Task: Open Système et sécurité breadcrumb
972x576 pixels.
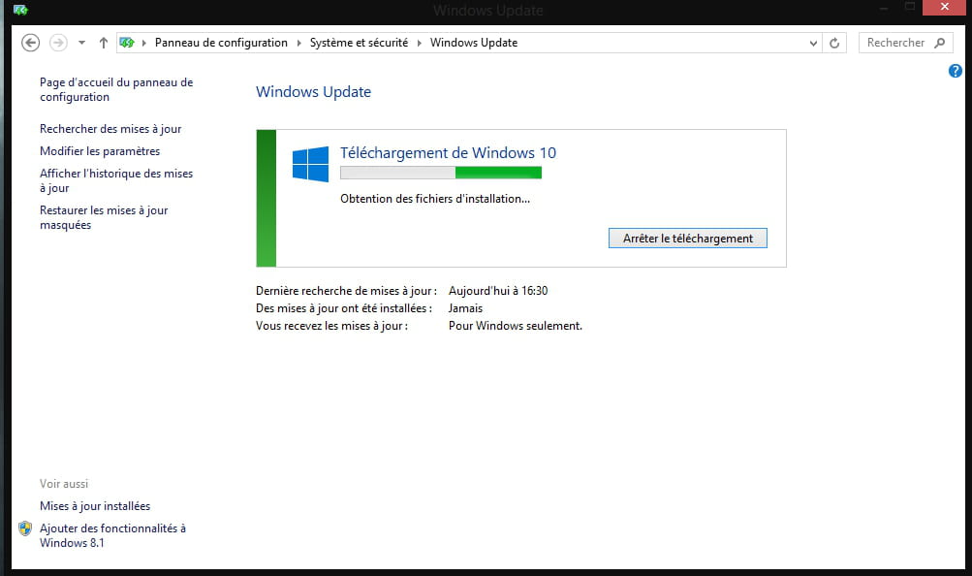Action: pyautogui.click(x=359, y=43)
